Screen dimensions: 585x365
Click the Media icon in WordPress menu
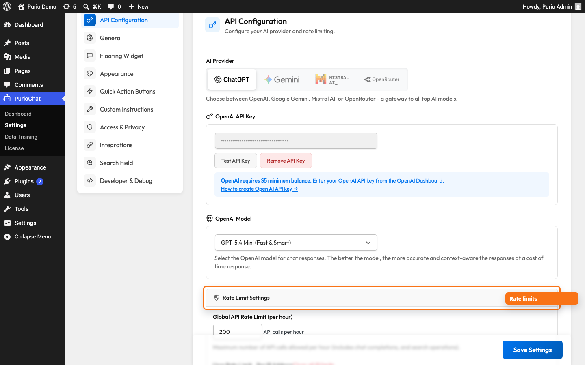(7, 57)
